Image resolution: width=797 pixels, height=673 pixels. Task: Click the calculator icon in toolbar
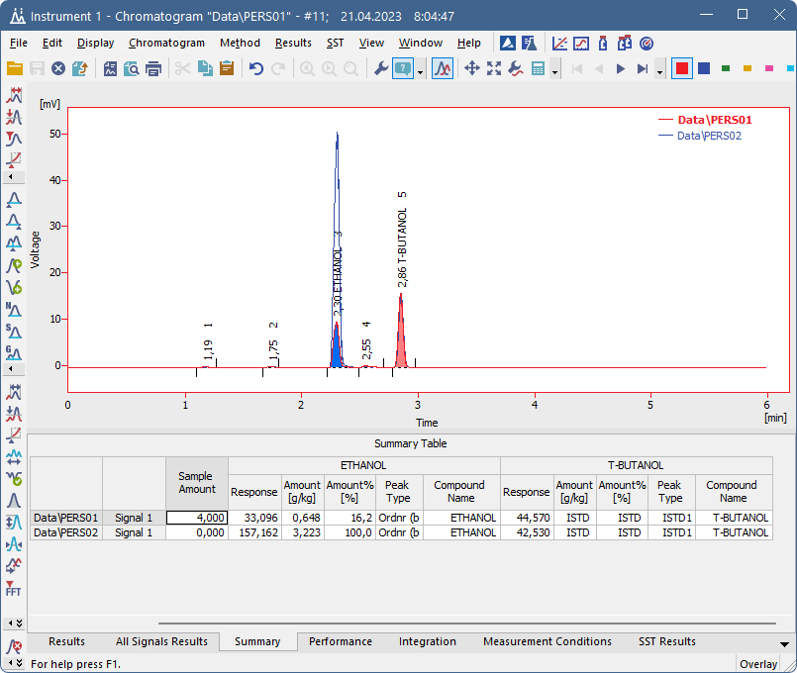pyautogui.click(x=538, y=68)
